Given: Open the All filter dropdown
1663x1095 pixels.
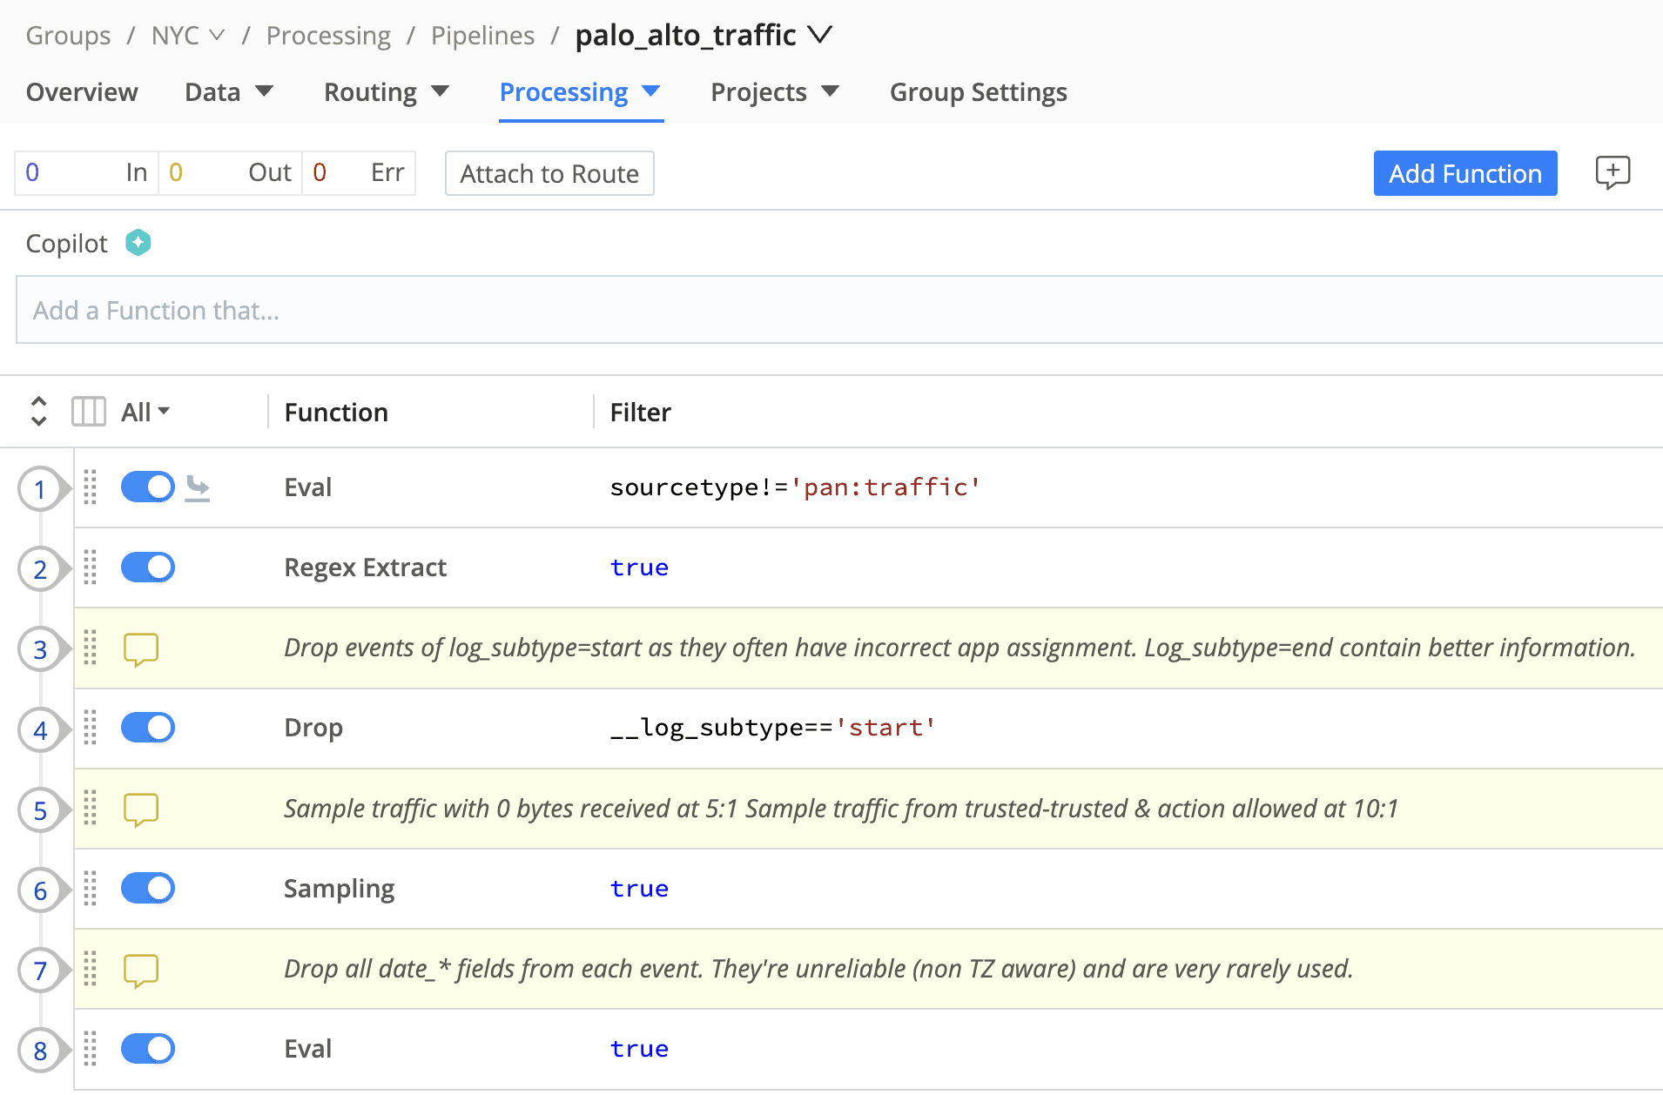Looking at the screenshot, I should (x=145, y=412).
